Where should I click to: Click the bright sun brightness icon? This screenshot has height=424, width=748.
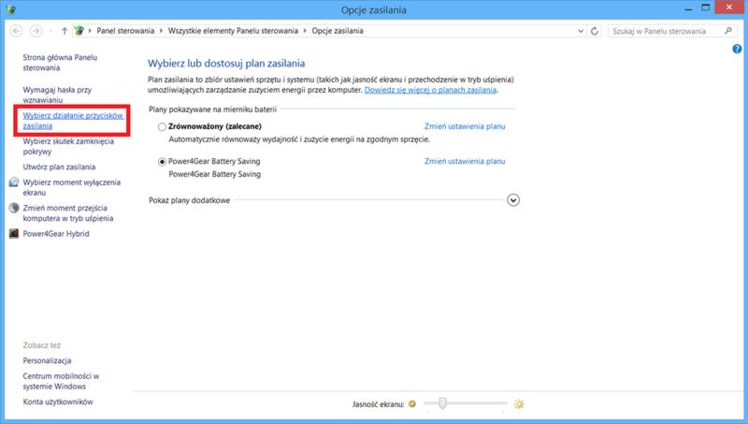pyautogui.click(x=519, y=404)
